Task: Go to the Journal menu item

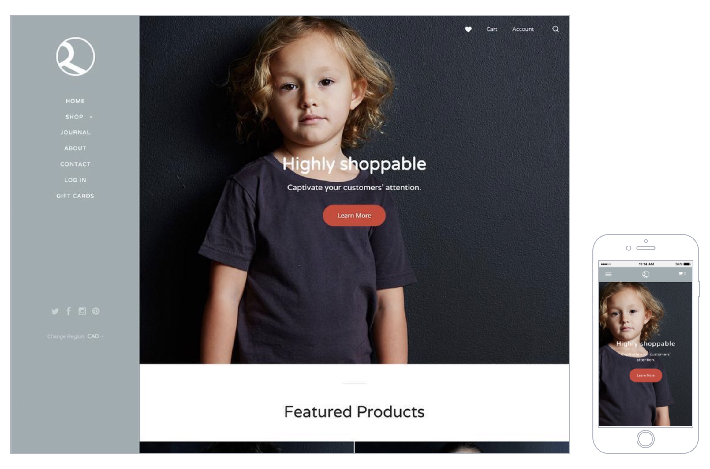Action: click(75, 133)
